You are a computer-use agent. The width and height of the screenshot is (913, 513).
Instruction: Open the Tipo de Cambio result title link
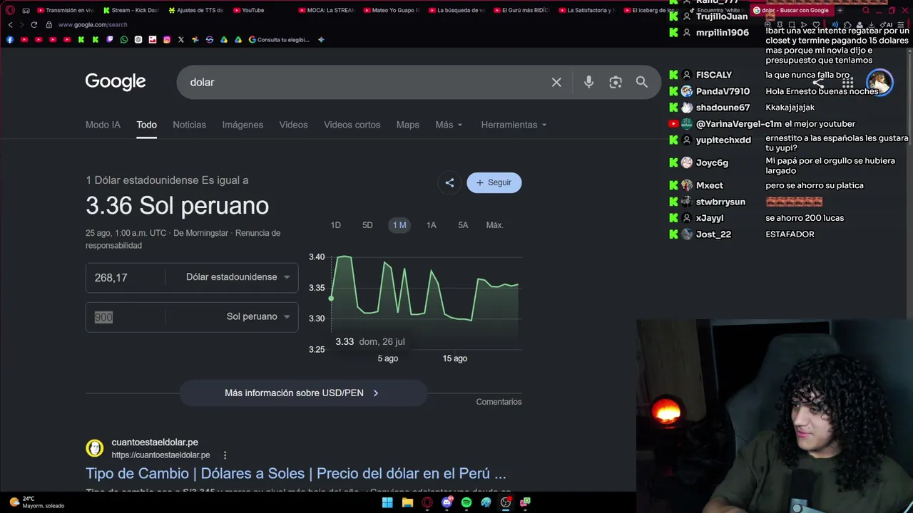click(x=296, y=473)
